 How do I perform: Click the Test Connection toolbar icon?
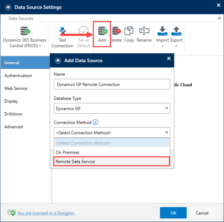[x=62, y=31]
